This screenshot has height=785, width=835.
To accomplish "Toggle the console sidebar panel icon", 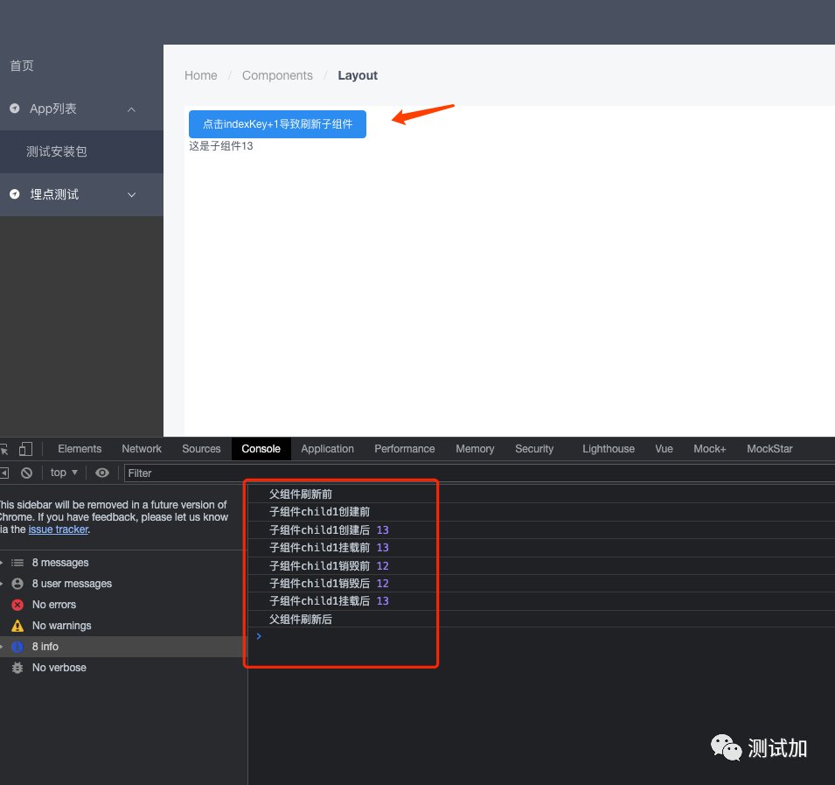I will coord(4,473).
